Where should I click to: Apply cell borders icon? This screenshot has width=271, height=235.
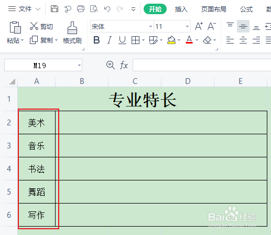click(135, 40)
